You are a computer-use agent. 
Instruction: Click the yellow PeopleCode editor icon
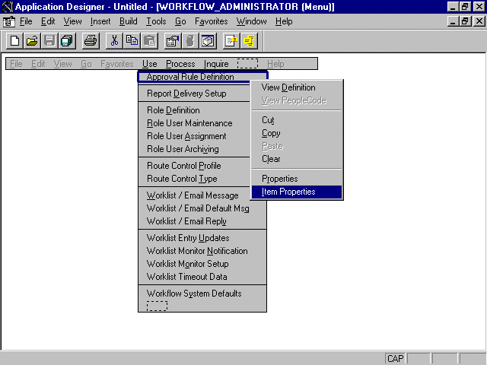pos(231,40)
